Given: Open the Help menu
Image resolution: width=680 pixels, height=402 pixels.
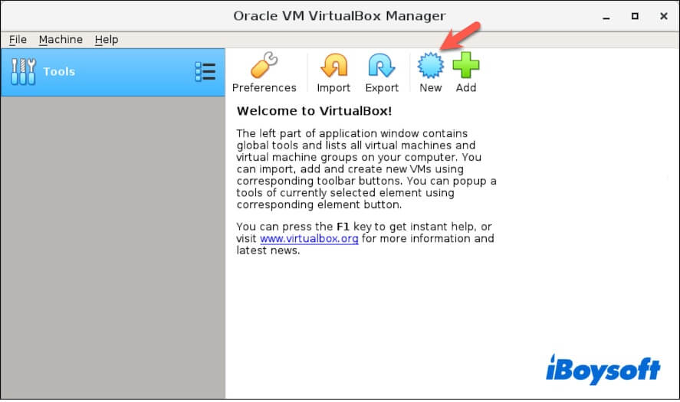Looking at the screenshot, I should coord(107,39).
